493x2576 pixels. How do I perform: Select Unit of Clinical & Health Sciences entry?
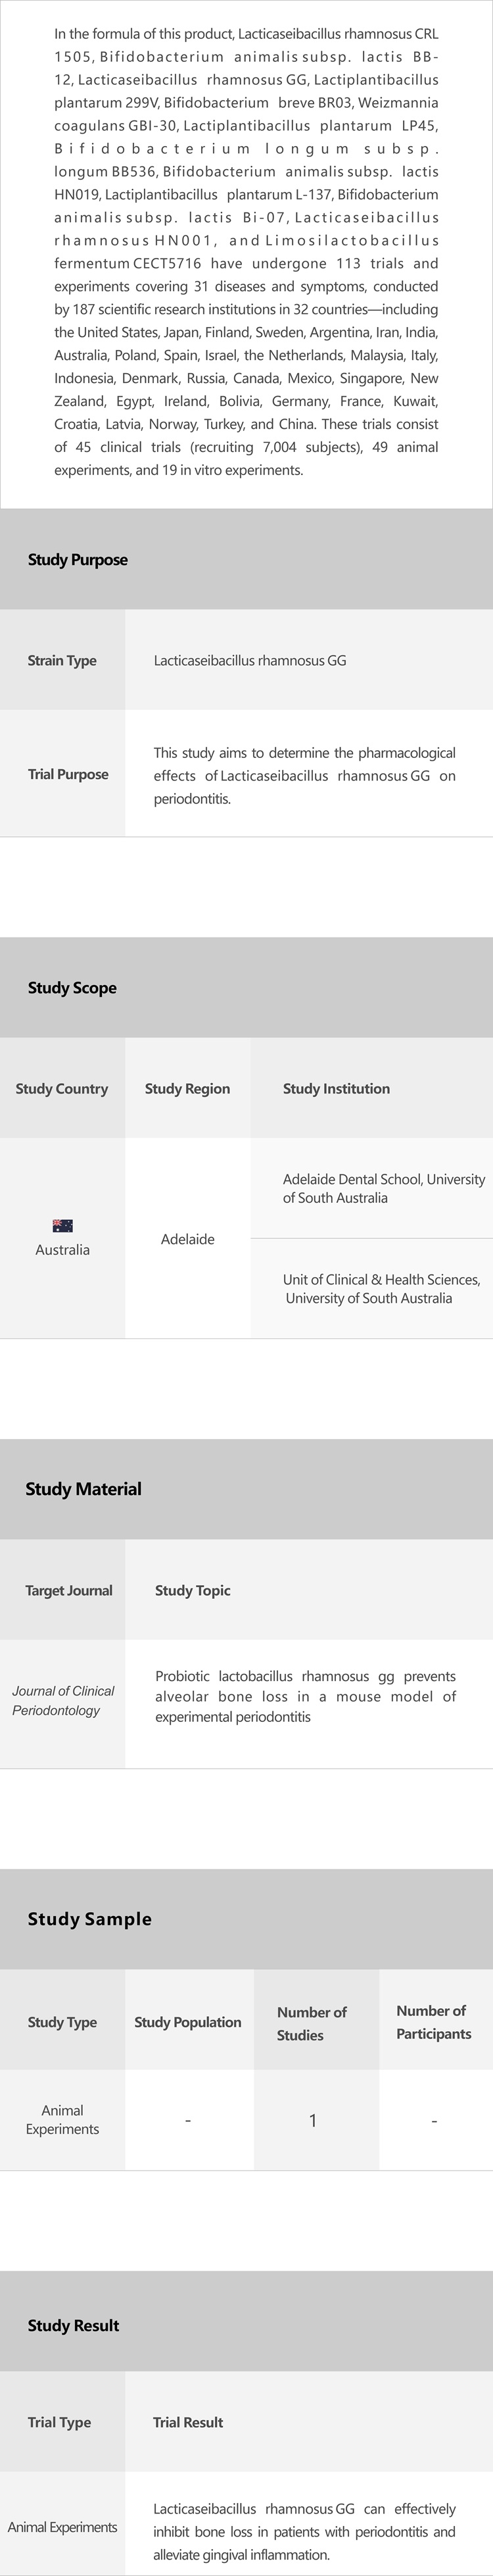pyautogui.click(x=381, y=1289)
